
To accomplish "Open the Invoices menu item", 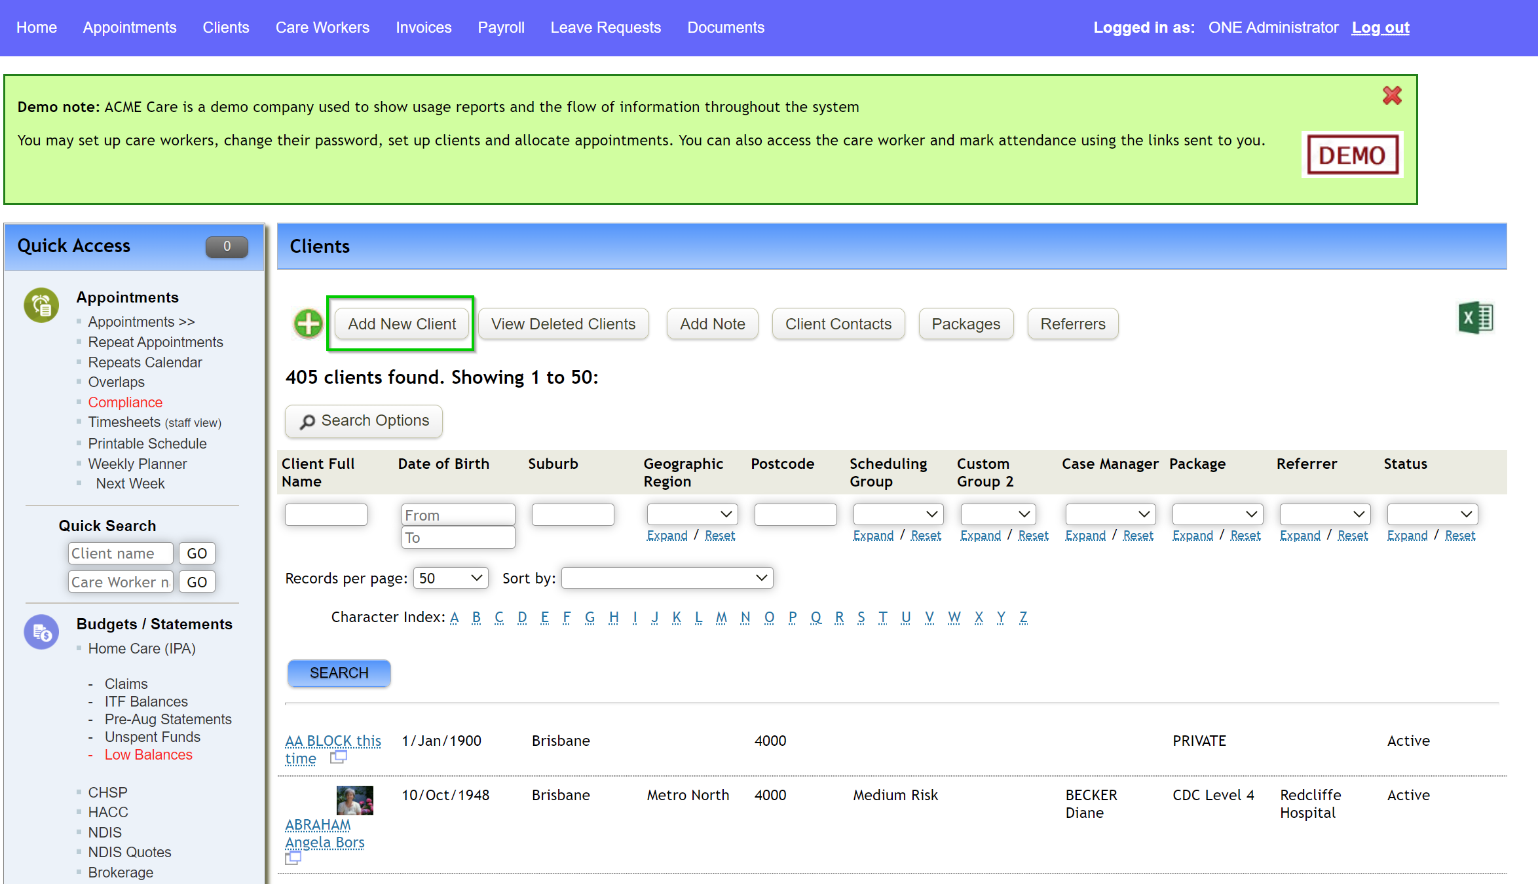I will click(x=423, y=28).
